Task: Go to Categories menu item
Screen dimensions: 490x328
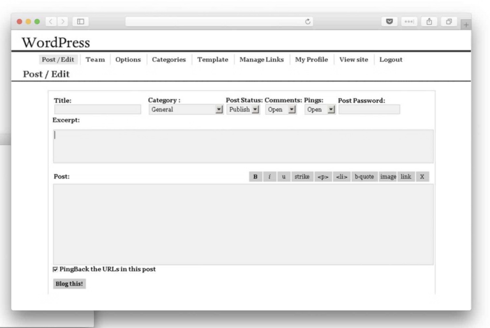Action: [x=168, y=59]
